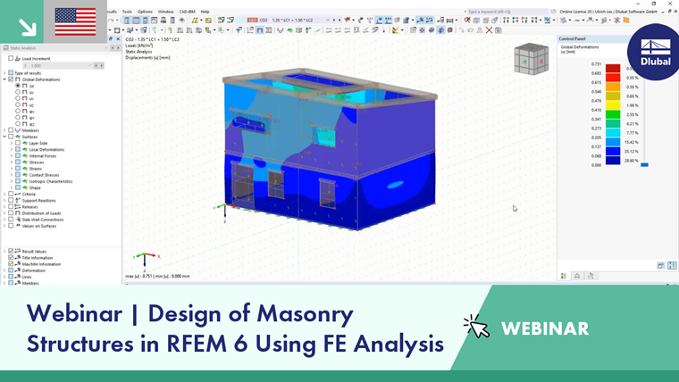Expand the Type of results node
Viewport: 679px width, 382px height.
coord(4,73)
